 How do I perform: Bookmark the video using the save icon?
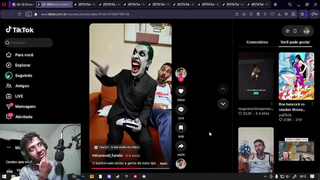181,128
